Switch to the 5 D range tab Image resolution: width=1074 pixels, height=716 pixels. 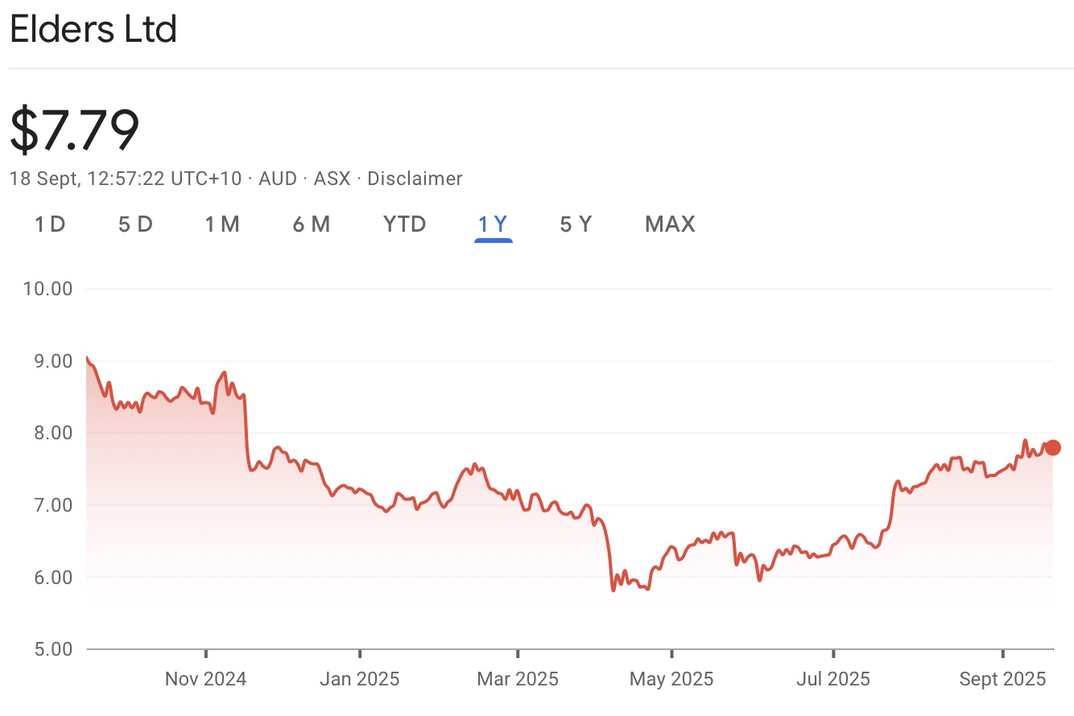click(x=135, y=224)
